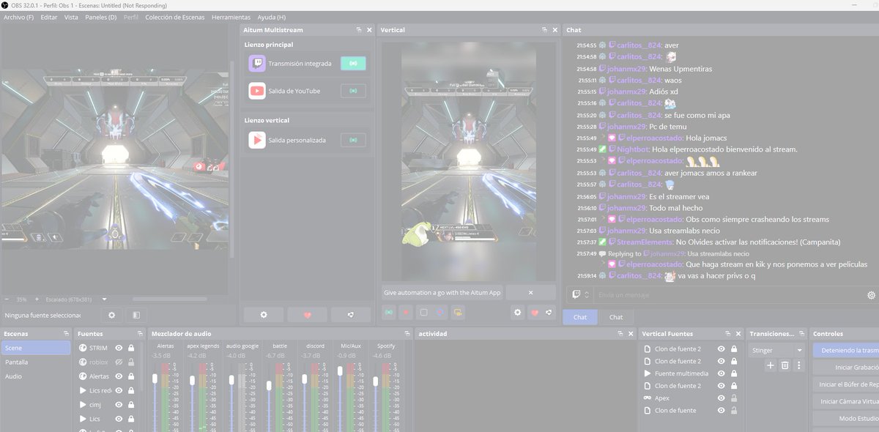This screenshot has height=432, width=879.
Task: Delete transition with the trash icon
Action: pos(785,365)
